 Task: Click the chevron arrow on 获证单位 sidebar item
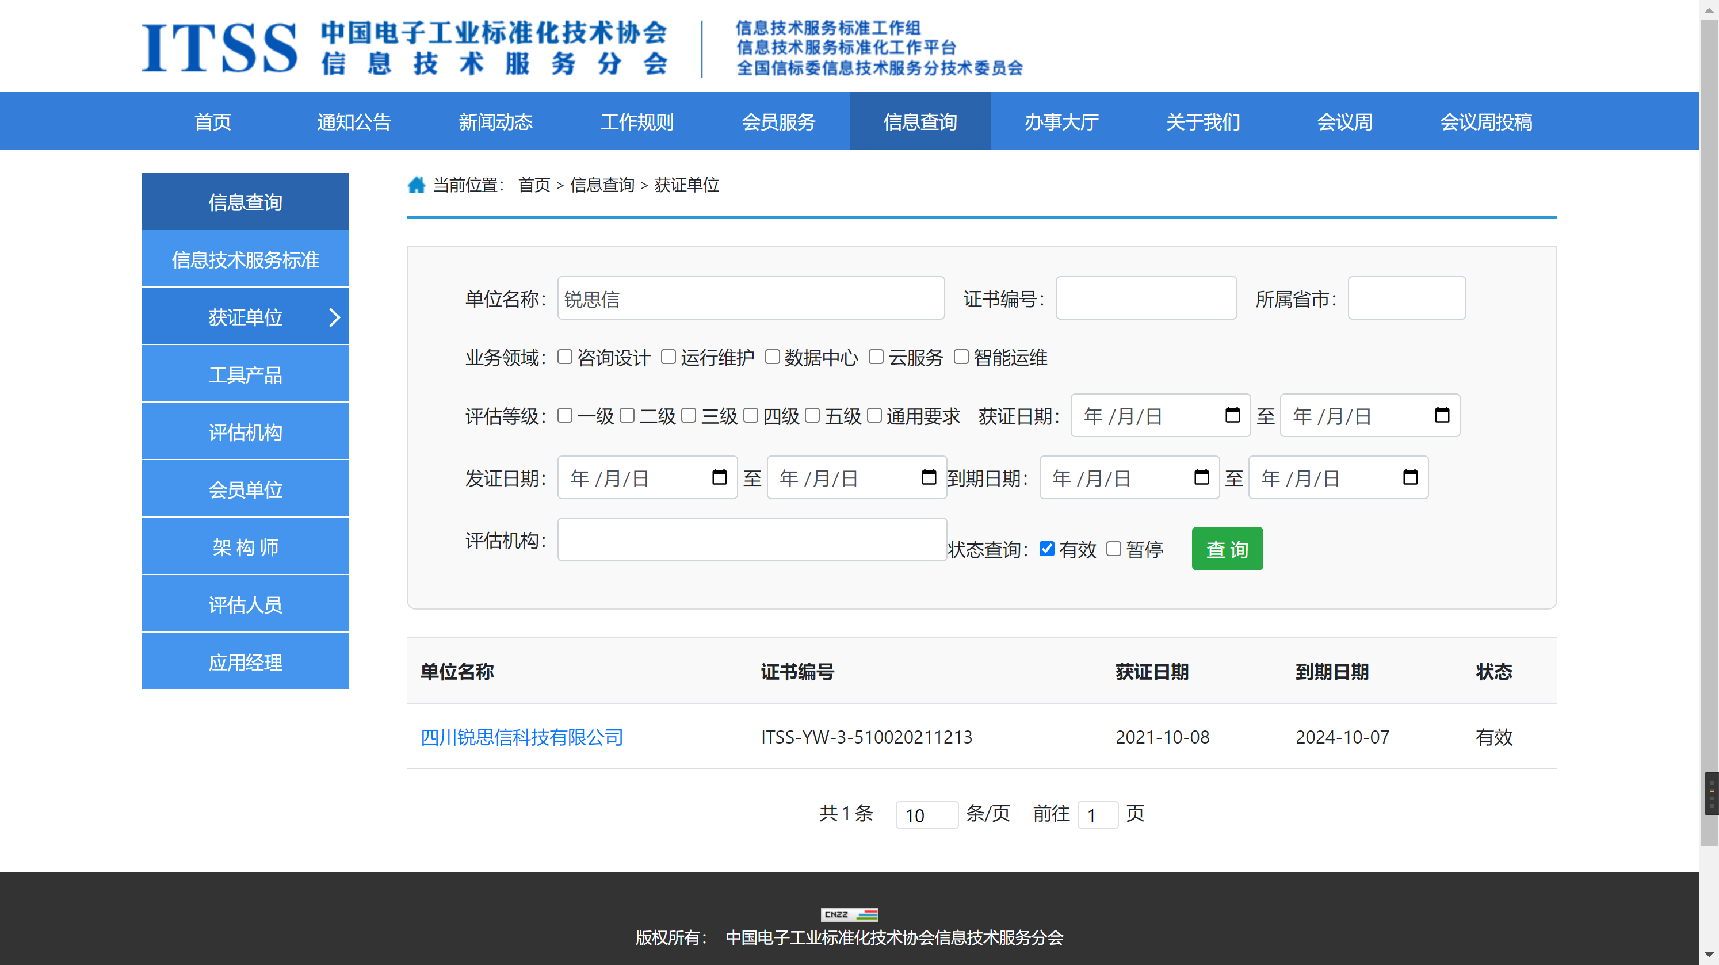(x=334, y=317)
